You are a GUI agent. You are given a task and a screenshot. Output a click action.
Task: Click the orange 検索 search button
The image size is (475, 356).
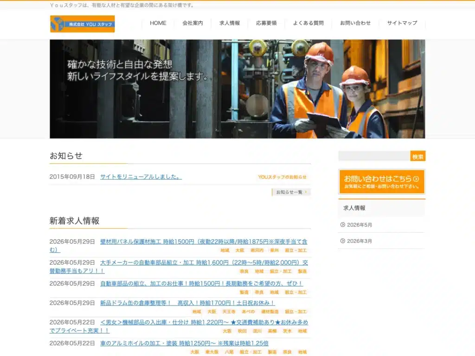(x=418, y=156)
